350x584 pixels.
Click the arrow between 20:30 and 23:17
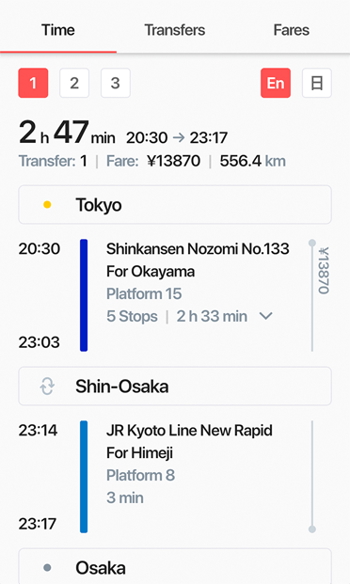(x=179, y=138)
